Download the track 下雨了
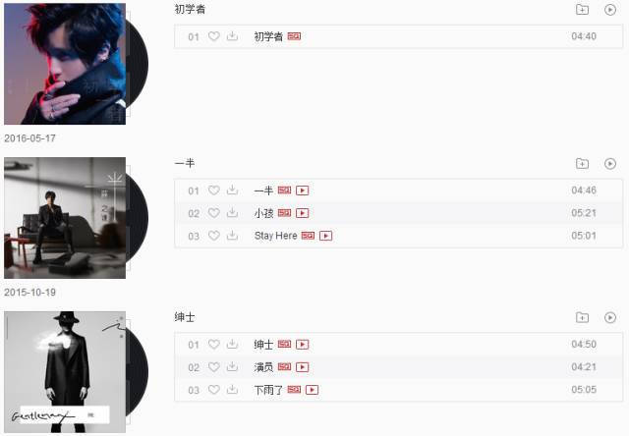This screenshot has height=436, width=629. (x=232, y=390)
